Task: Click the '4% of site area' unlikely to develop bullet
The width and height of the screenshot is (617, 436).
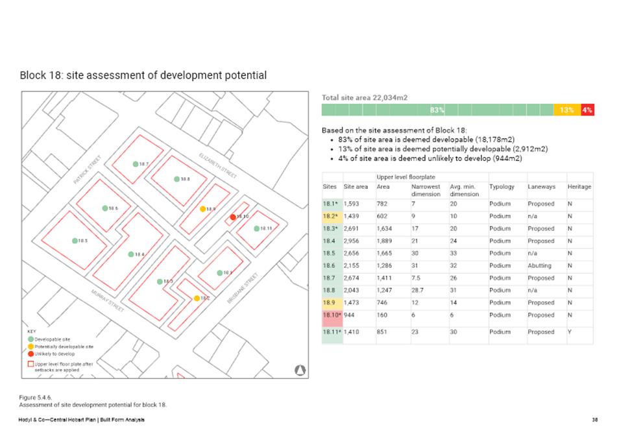Action: tap(429, 158)
